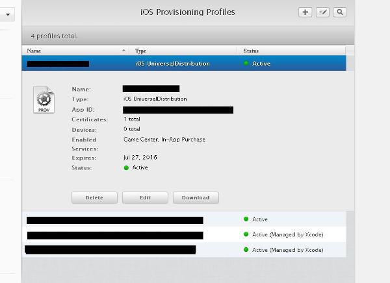Click the PROV provisioning file icon
390x283 pixels.
pos(44,99)
